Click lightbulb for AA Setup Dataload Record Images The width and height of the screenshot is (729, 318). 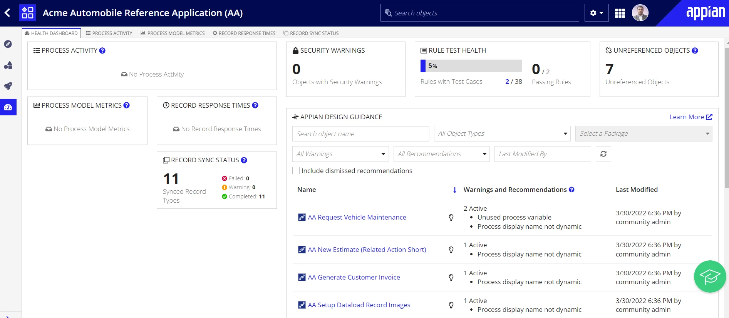coord(451,305)
